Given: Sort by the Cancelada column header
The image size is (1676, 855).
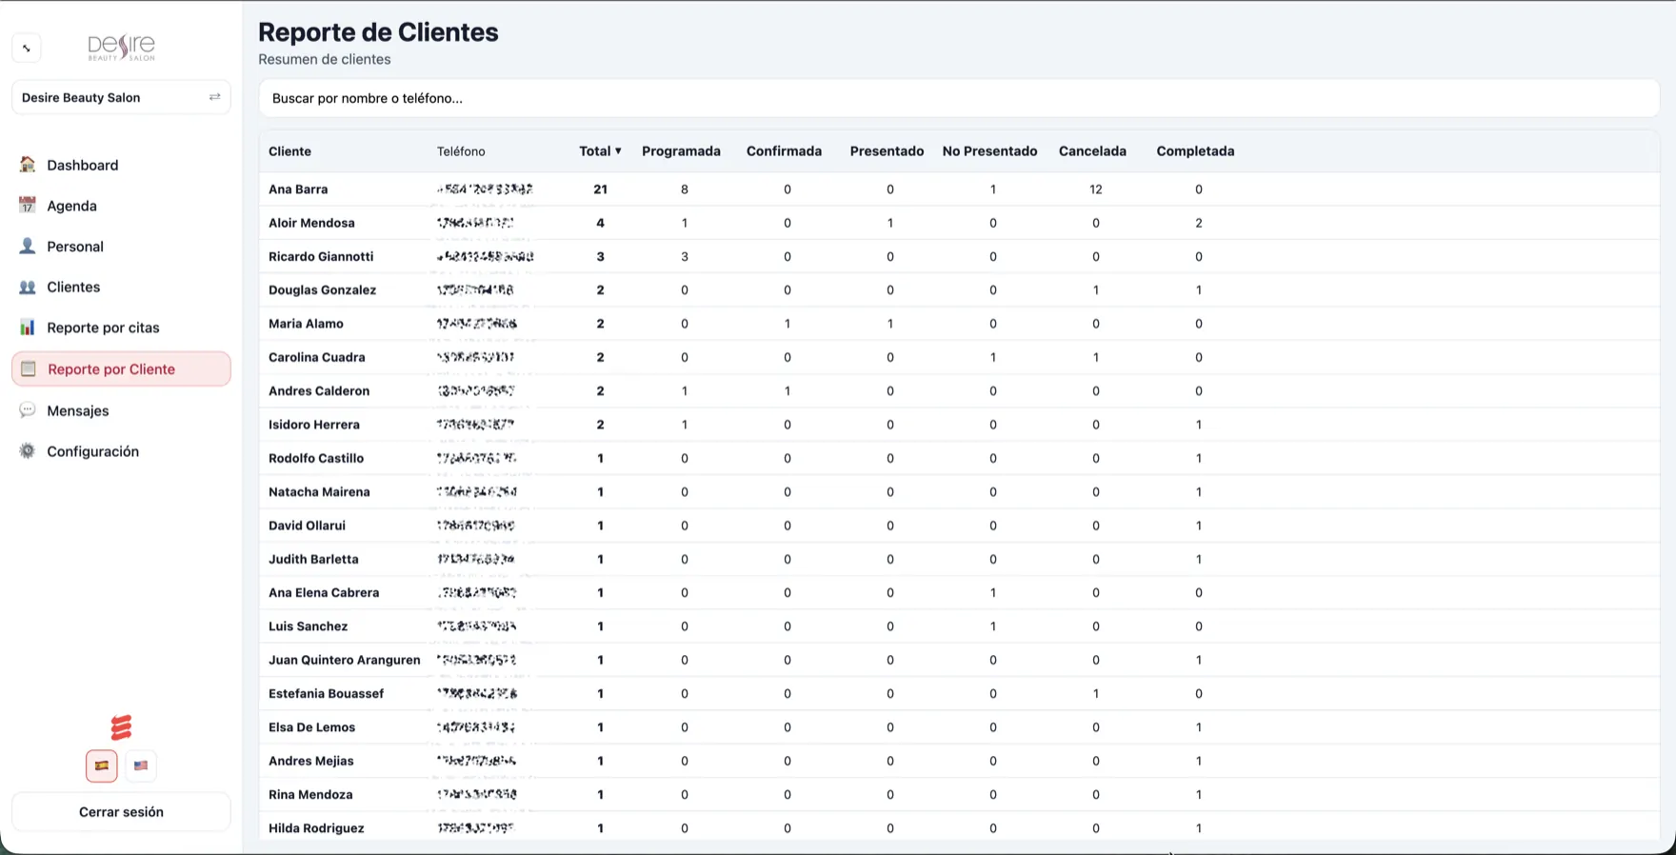Looking at the screenshot, I should pos(1092,151).
